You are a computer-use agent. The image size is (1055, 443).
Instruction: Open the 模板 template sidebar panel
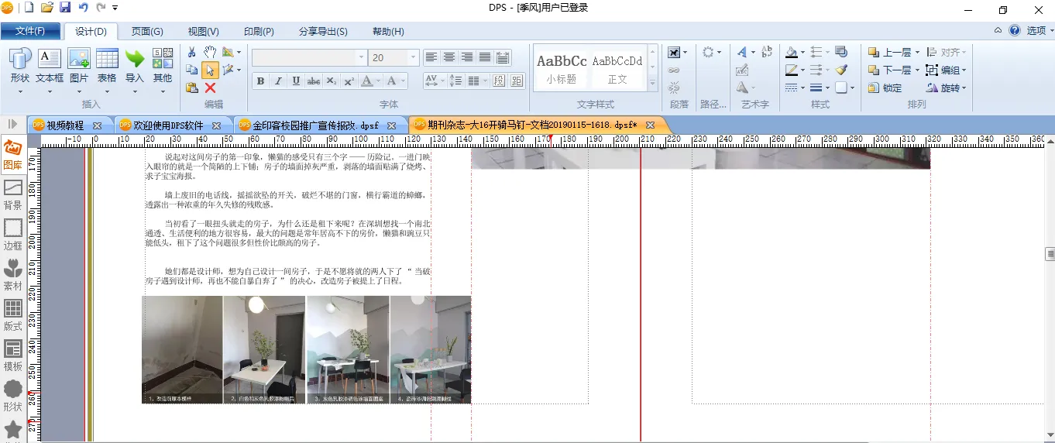[x=13, y=355]
